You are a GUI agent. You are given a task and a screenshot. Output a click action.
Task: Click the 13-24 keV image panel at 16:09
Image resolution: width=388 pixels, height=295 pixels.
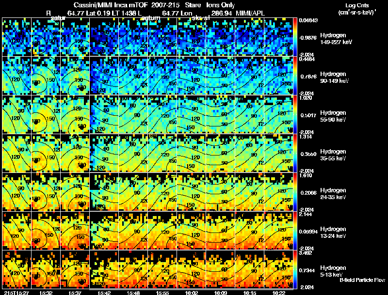pos(221,231)
